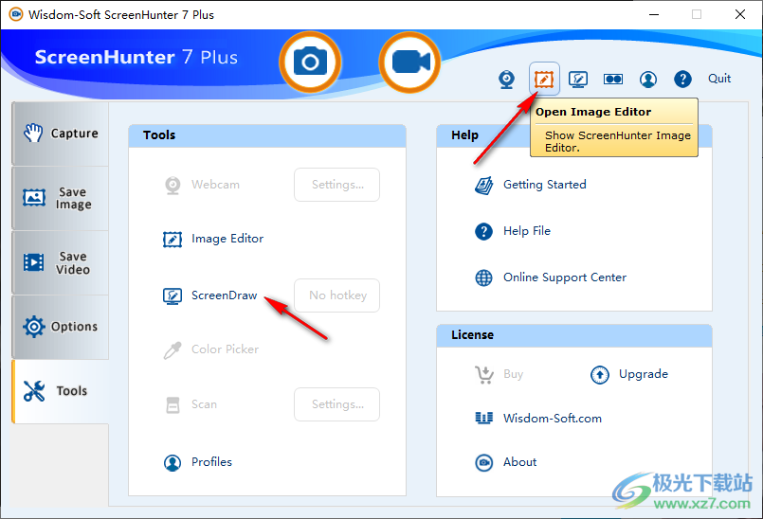This screenshot has height=519, width=763.
Task: Launch ScreenDraw from top toolbar icon
Action: (578, 79)
